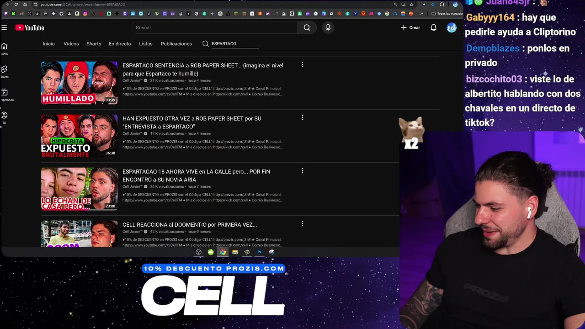This screenshot has height=329, width=585.
Task: Bookmark this page with the star icon
Action: [x=411, y=5]
